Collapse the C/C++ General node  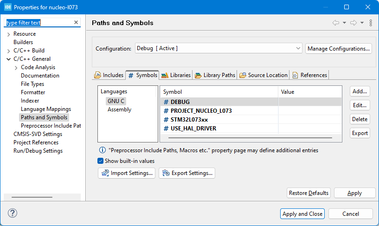[9, 59]
